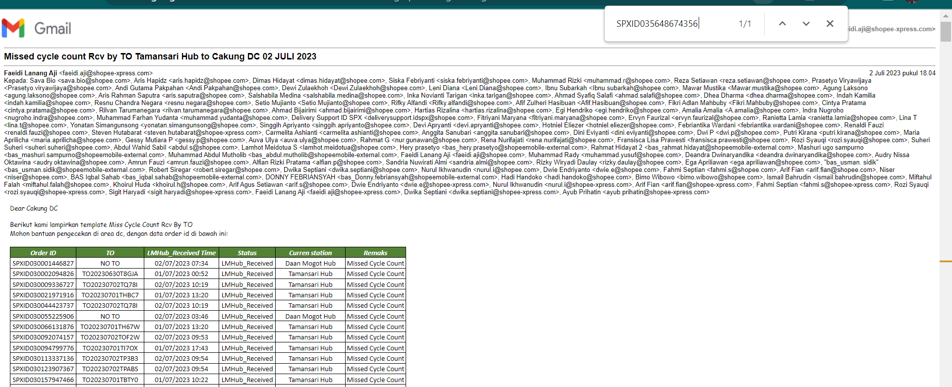Close the find bar

tap(830, 23)
